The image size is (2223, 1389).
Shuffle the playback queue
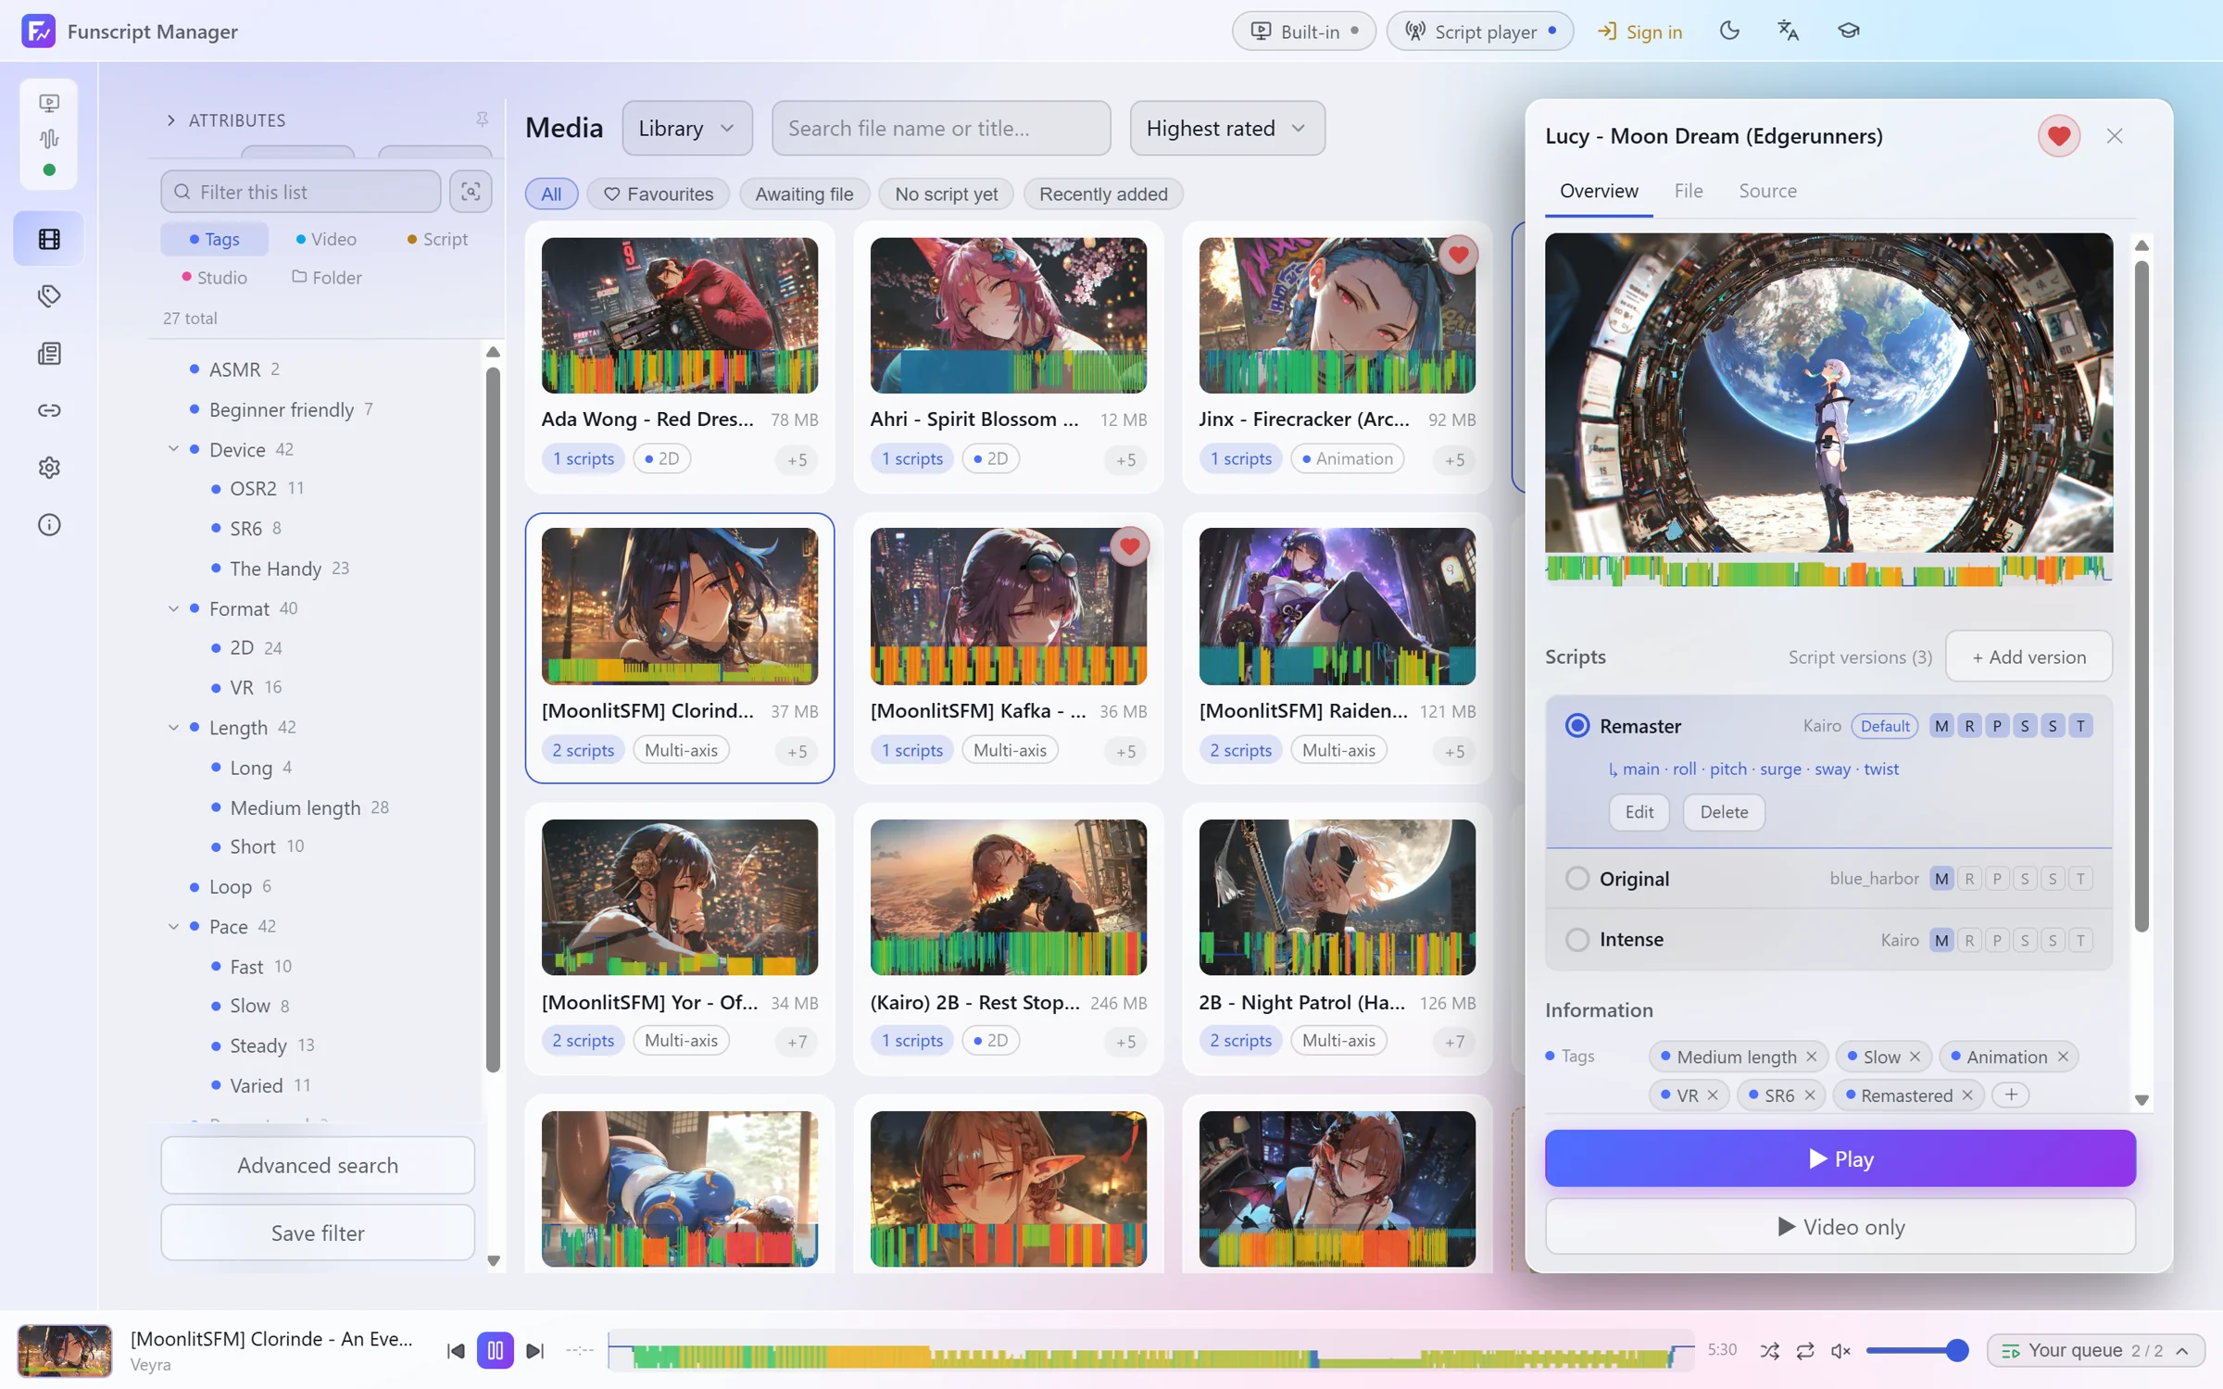(1769, 1351)
